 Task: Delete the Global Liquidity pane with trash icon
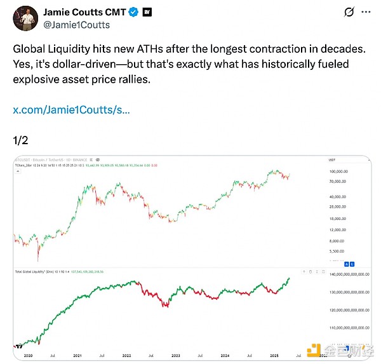click(310, 271)
